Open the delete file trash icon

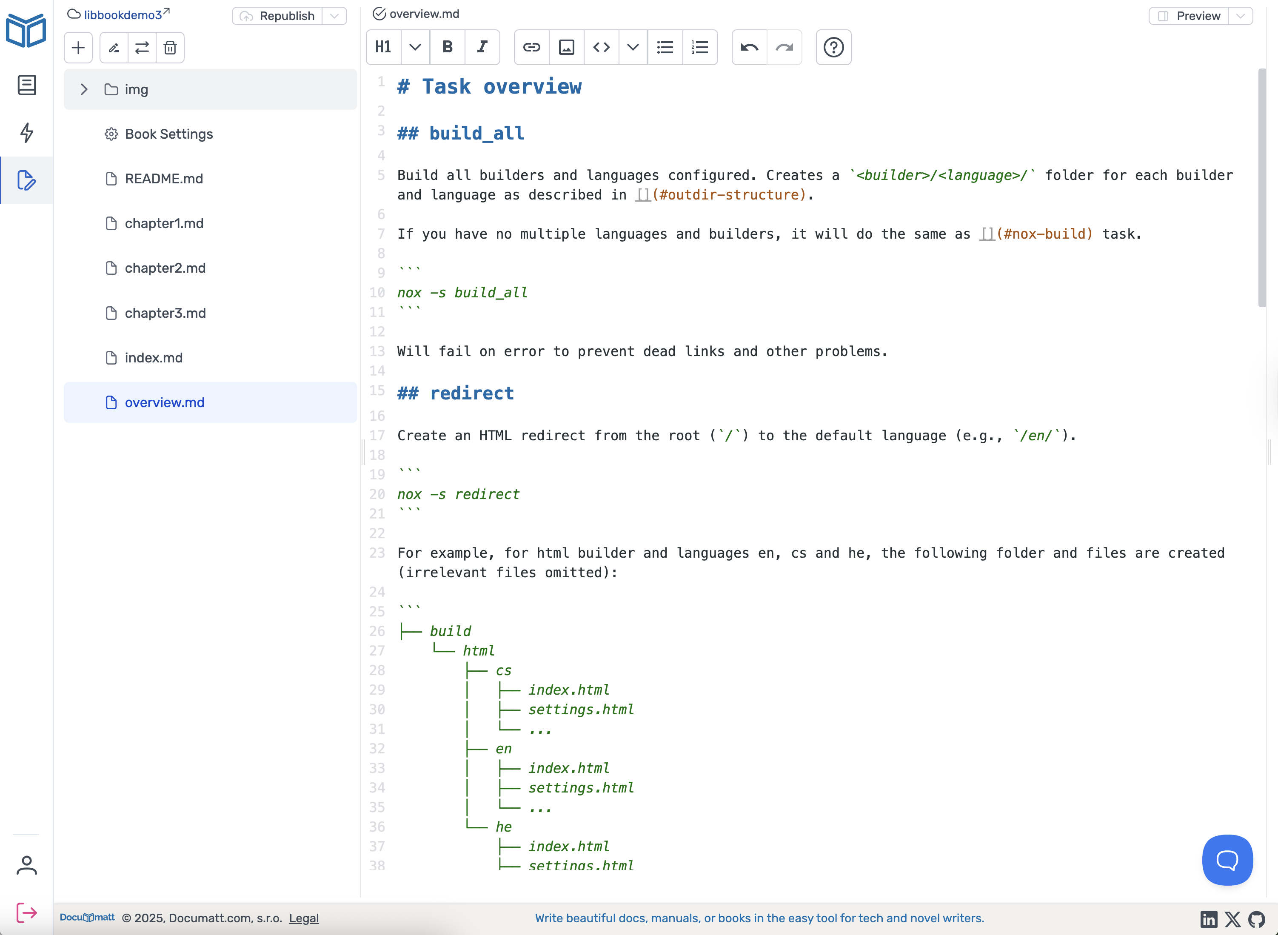click(170, 48)
